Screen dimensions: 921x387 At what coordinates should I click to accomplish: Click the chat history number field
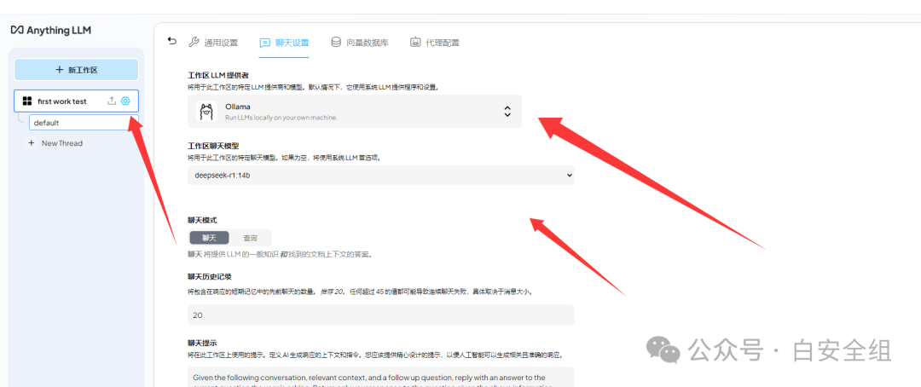[380, 315]
